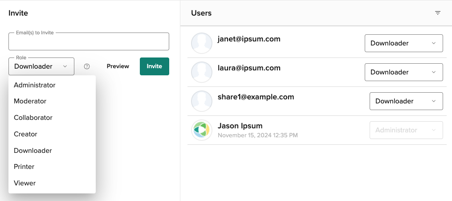Collapse the invite Role dropdown
The image size is (452, 201).
pos(41,66)
